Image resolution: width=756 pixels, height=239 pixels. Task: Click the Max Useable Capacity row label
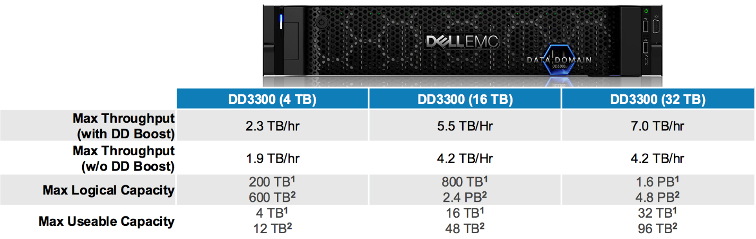click(107, 221)
